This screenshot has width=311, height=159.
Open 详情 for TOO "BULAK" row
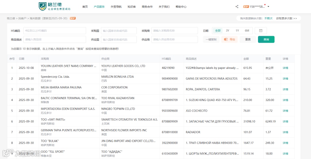pos(285,143)
